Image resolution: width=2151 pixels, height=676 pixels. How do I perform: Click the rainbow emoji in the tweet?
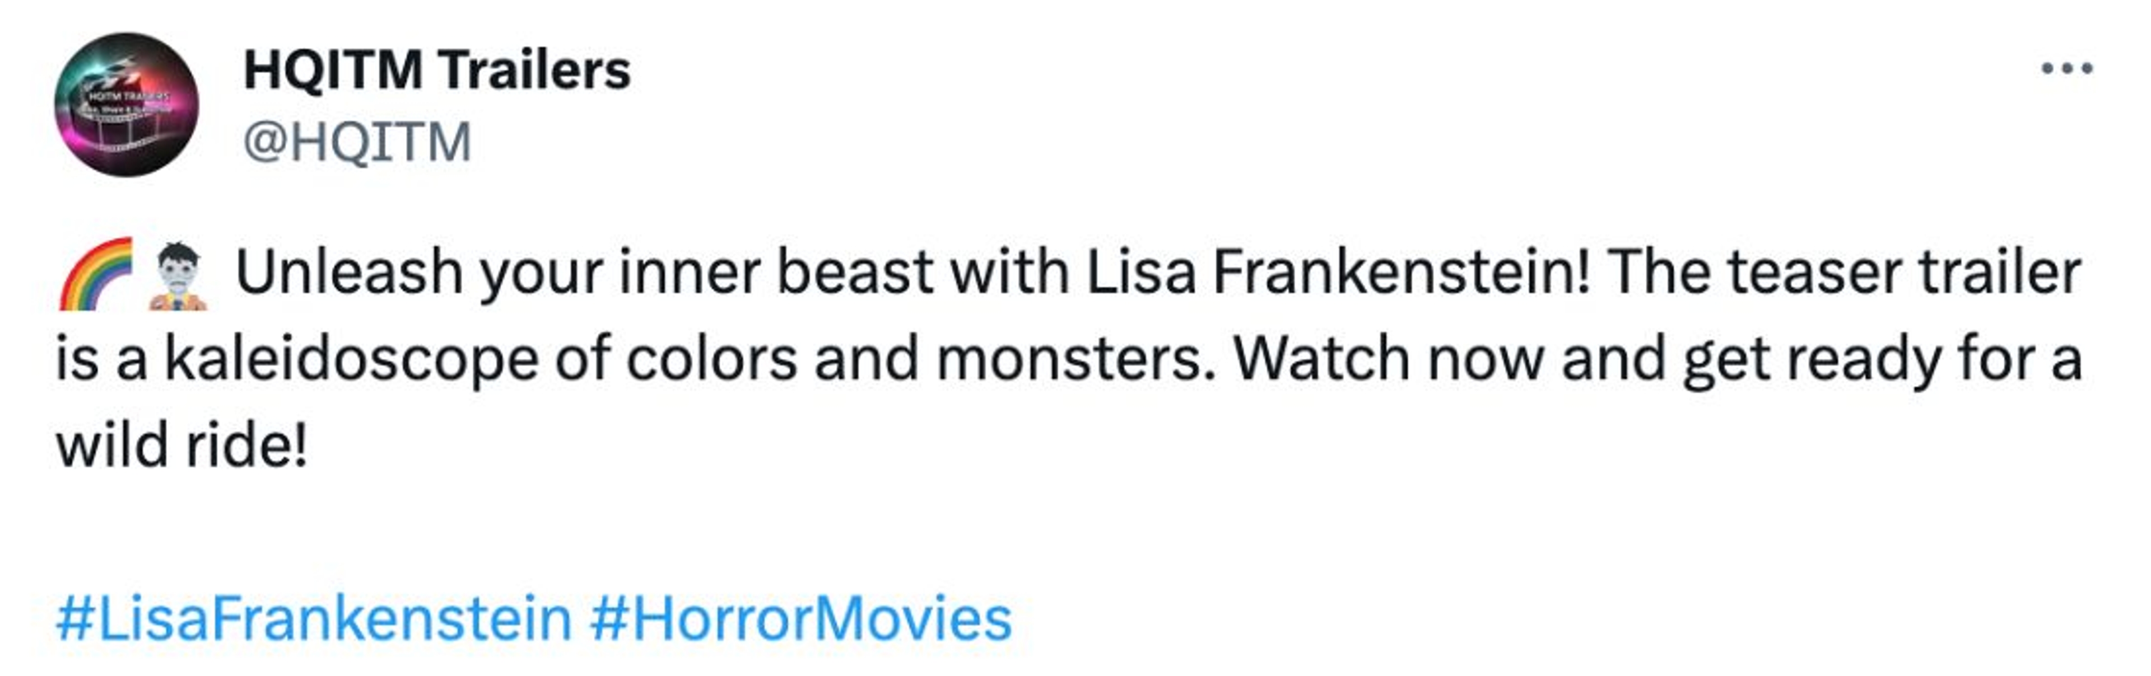pos(96,274)
